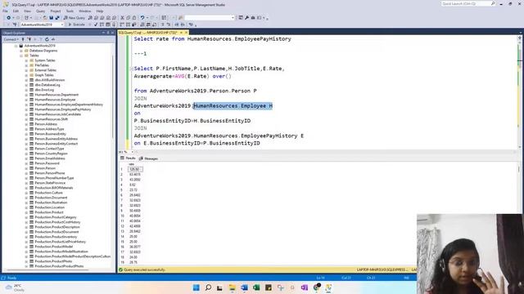
Task: Collapse the AdventureWorks2019 database node
Action: click(16, 46)
